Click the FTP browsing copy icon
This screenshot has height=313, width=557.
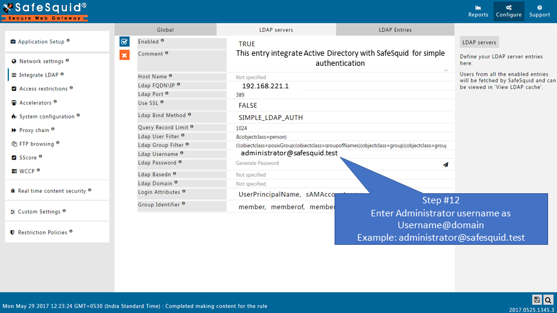pos(14,143)
